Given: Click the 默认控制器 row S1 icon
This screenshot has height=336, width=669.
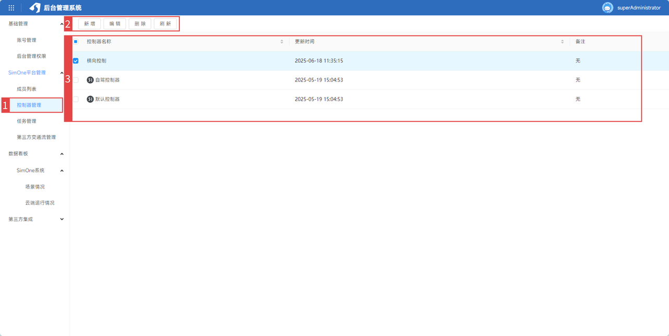Looking at the screenshot, I should tap(90, 99).
